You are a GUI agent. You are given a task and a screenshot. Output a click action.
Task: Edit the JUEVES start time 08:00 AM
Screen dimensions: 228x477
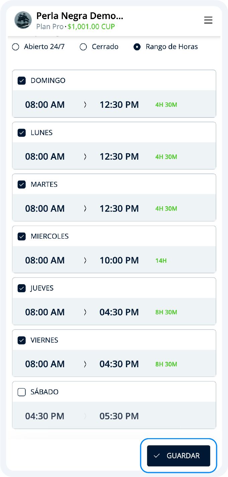point(45,312)
